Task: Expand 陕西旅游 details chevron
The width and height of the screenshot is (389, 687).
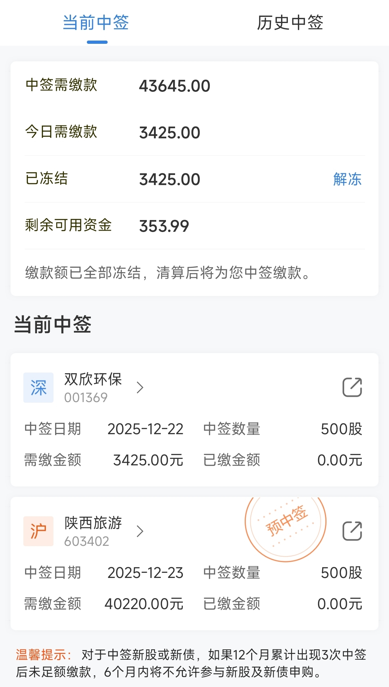Action: [140, 531]
